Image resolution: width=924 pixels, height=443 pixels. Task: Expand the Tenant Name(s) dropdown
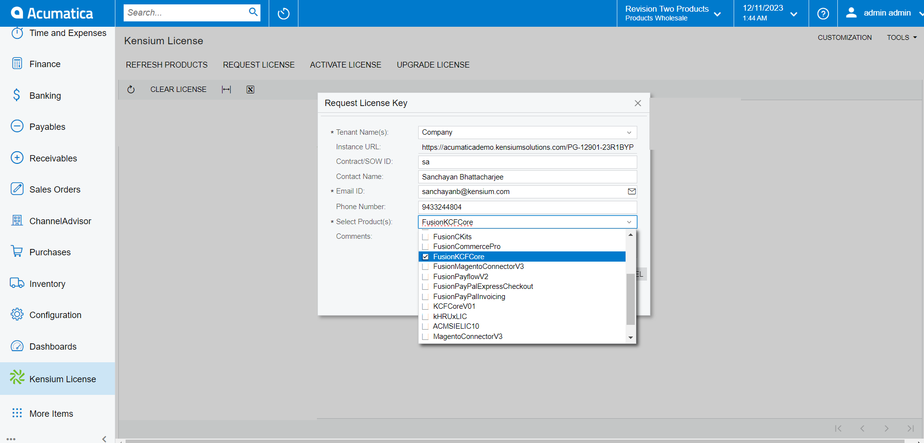coord(629,132)
